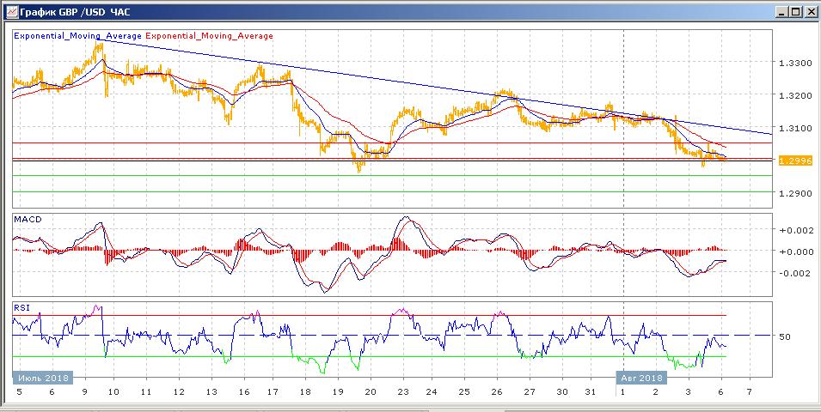Viewport: 821px width, 412px height.
Task: Click the 1.3100 price axis label
Action: [x=793, y=129]
